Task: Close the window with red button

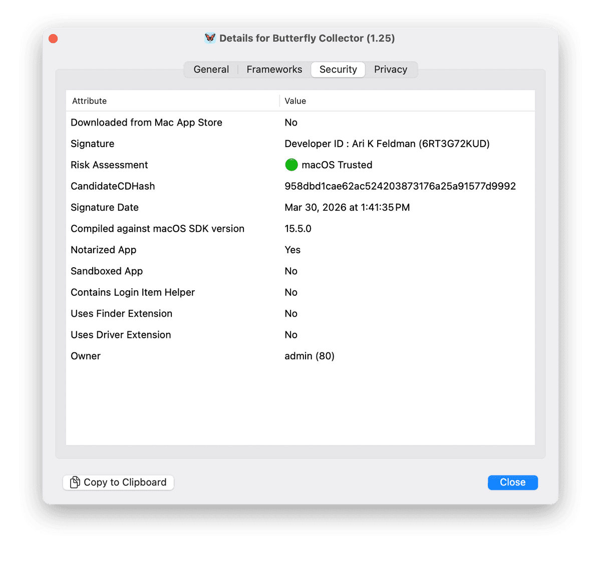Action: point(53,39)
